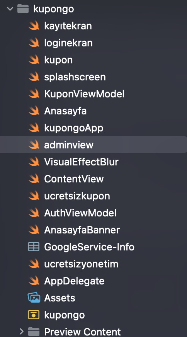Click the Preview Content folder icon

[x=34, y=332]
